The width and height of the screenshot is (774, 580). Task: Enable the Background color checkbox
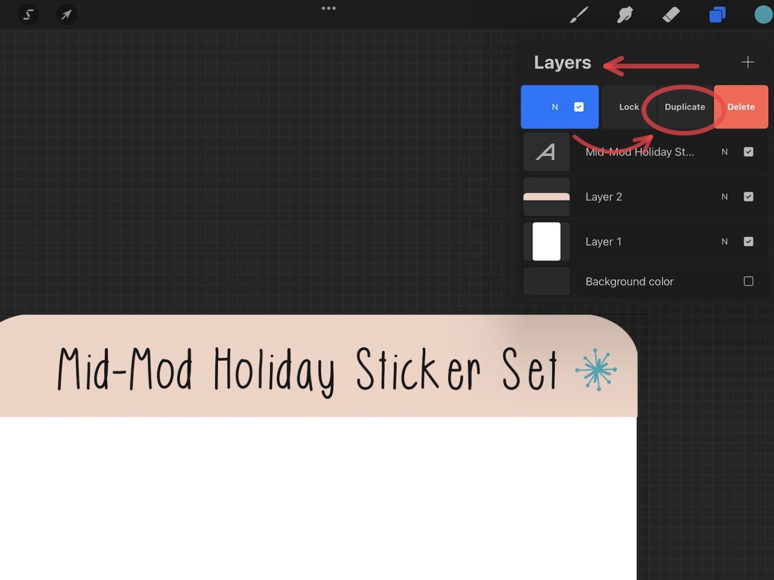(749, 281)
